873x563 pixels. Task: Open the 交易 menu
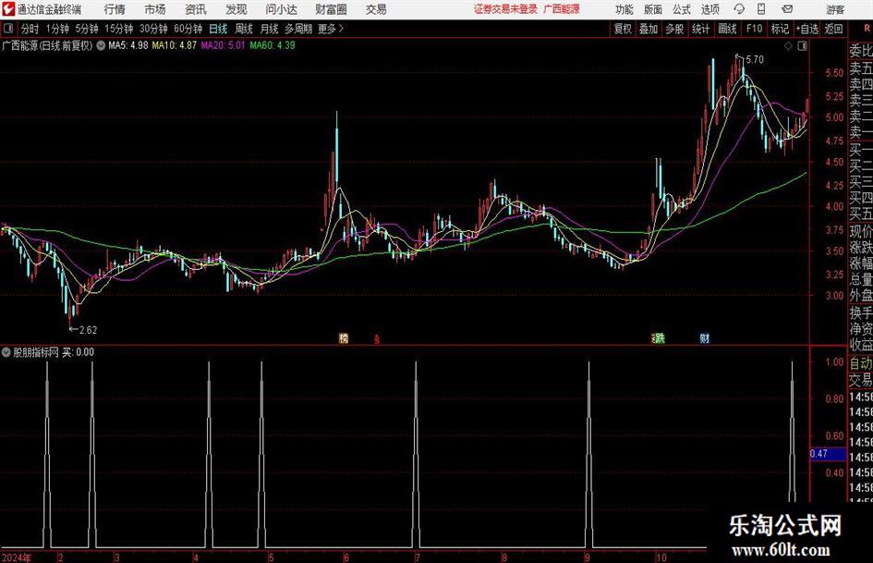pos(376,9)
